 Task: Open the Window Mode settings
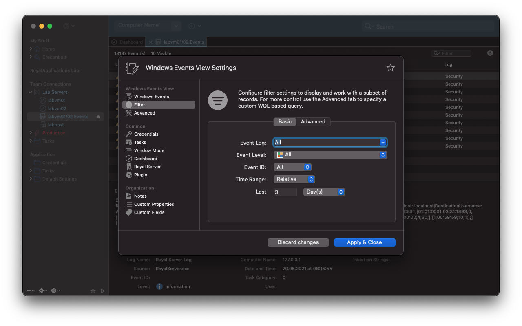[x=149, y=150]
